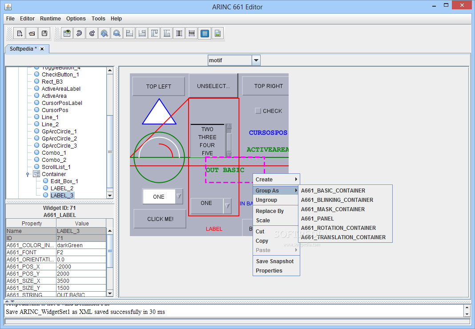Click the Paste submenu arrow entry
This screenshot has width=475, height=329.
click(276, 250)
